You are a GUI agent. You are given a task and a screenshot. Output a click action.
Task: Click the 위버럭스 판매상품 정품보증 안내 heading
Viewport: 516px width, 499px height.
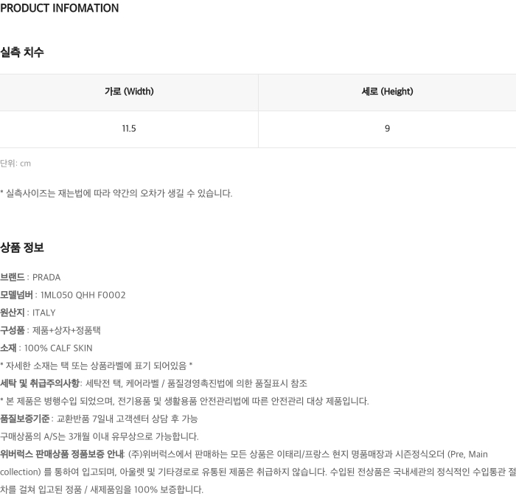pos(63,455)
